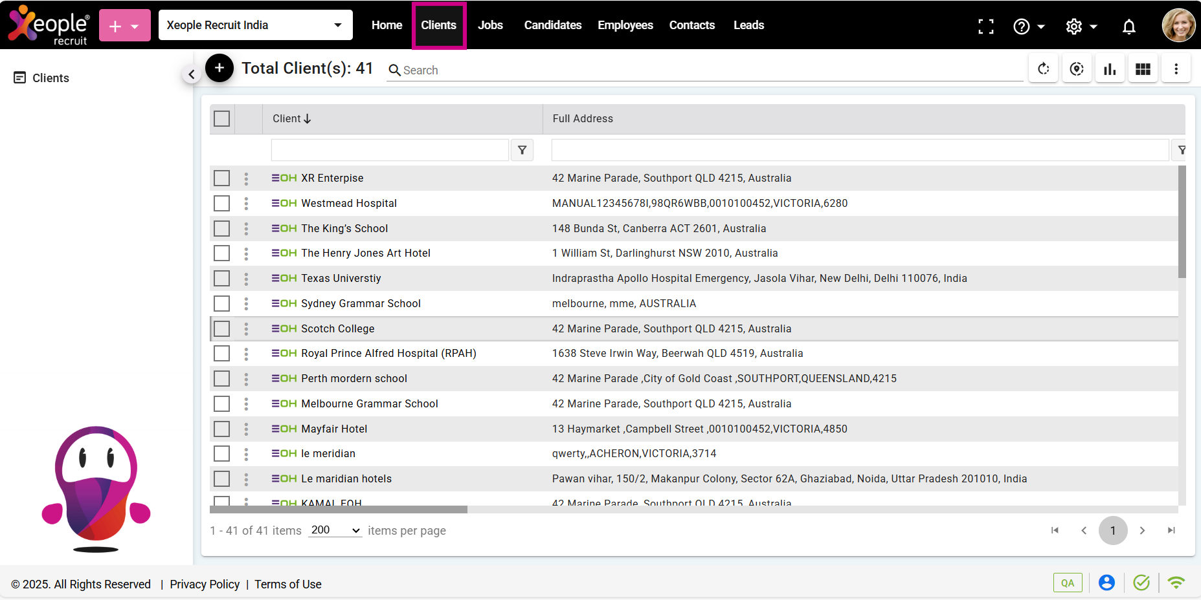
Task: Open the Mayfair Hotel client record
Action: pyautogui.click(x=334, y=429)
